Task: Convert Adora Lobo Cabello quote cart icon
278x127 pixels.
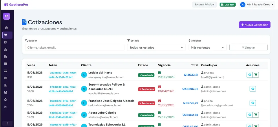Action: (x=256, y=115)
